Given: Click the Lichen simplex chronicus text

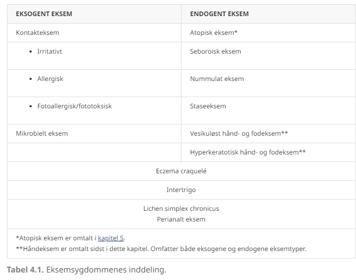Looking at the screenshot, I should (x=181, y=209).
